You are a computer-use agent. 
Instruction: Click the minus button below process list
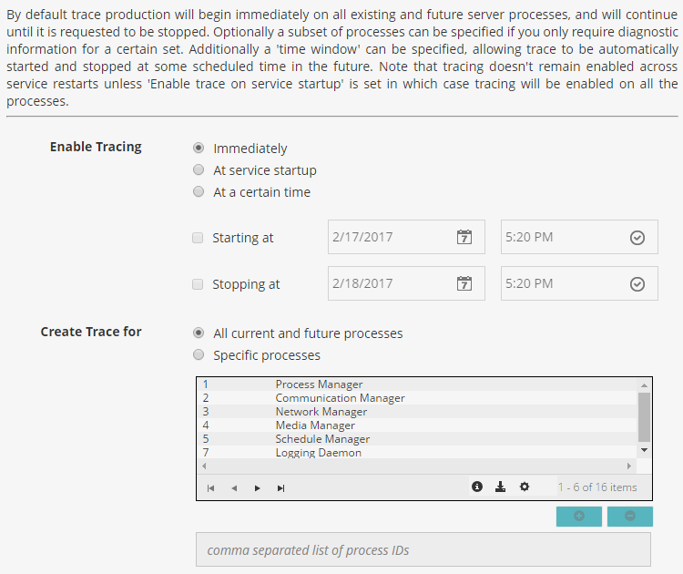[x=630, y=517]
